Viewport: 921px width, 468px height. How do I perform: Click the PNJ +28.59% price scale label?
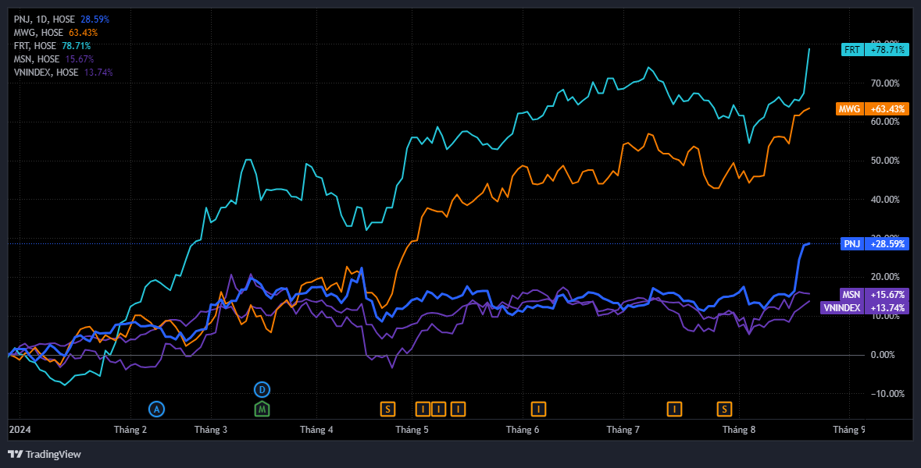(x=875, y=244)
